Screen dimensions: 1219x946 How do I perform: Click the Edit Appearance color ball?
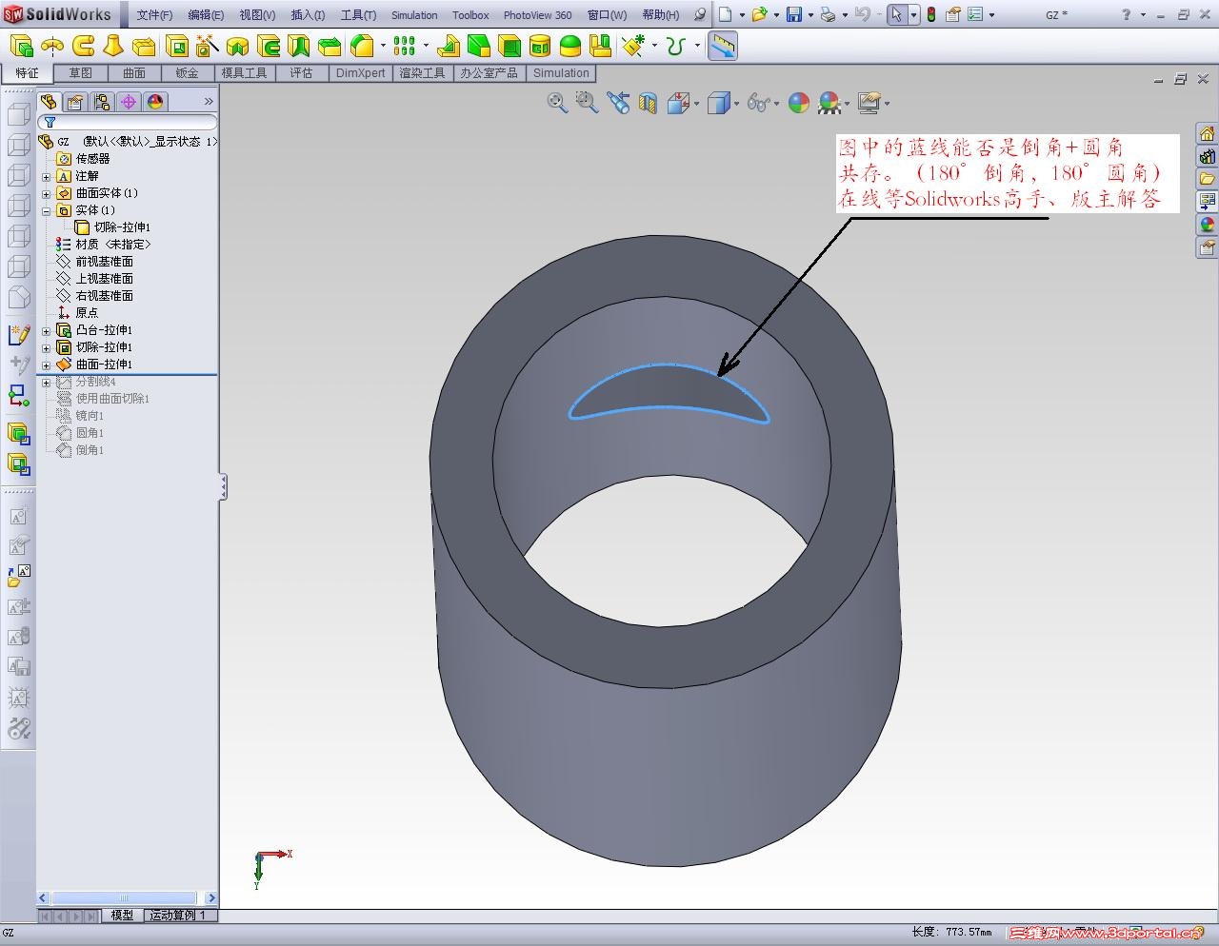[x=799, y=103]
